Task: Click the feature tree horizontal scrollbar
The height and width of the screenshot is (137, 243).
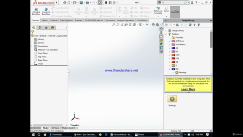Action: pos(48,125)
